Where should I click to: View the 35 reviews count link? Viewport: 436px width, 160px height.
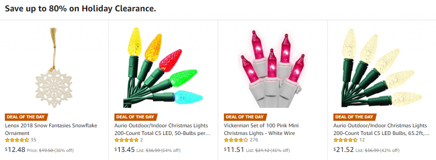point(33,140)
